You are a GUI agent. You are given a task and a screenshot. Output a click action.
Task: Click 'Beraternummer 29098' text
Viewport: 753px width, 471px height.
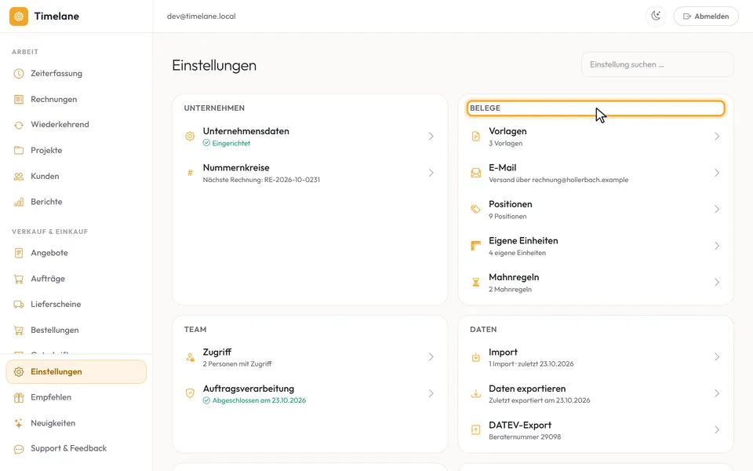click(x=525, y=437)
